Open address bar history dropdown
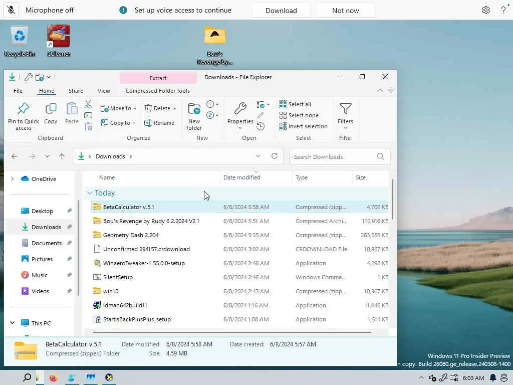 coord(258,156)
